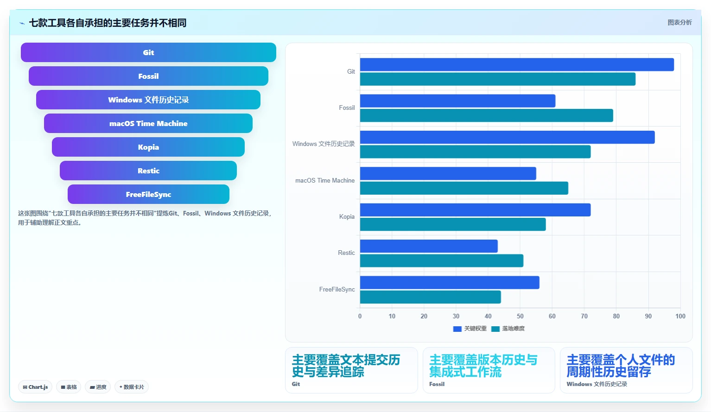This screenshot has width=711, height=412.
Task: Click the 50 tick on the x-axis
Action: point(520,316)
